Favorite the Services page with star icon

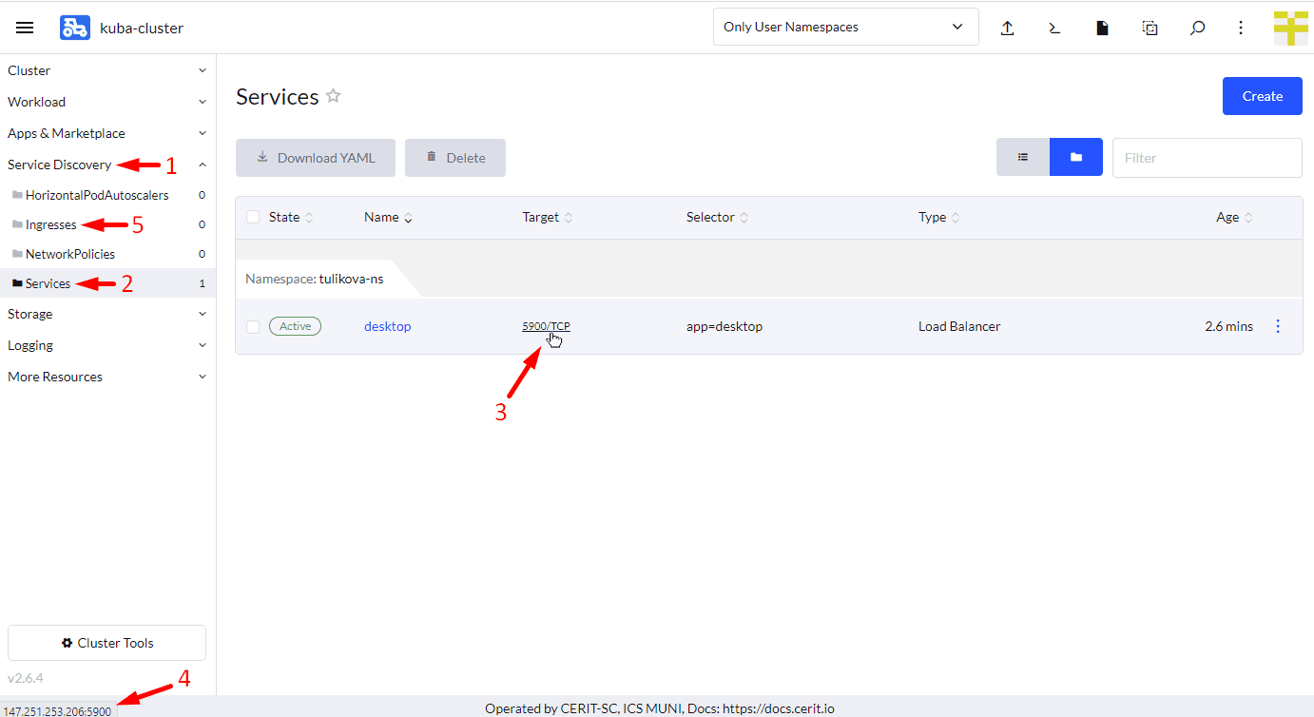(x=333, y=96)
